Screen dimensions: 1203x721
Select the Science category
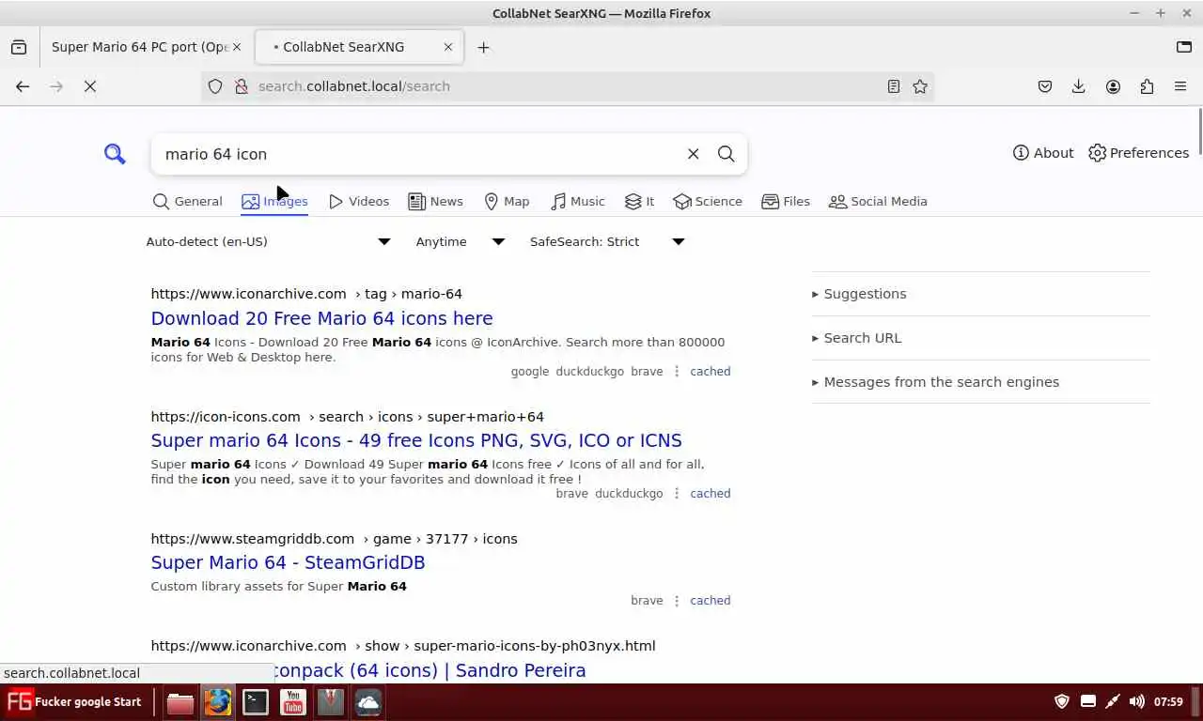pos(708,201)
